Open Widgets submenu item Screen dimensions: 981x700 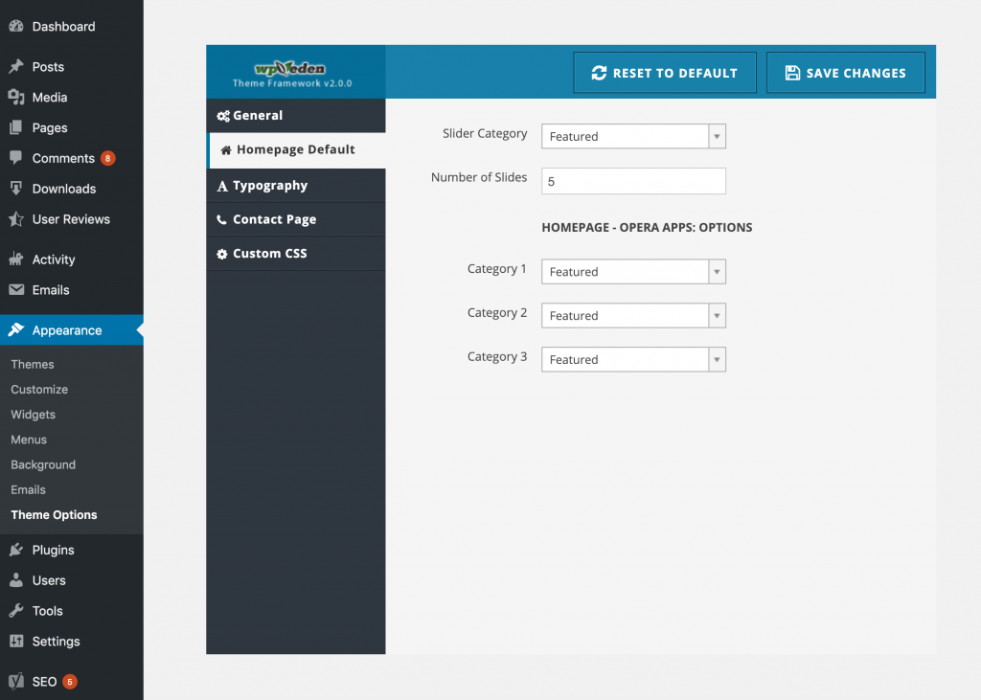34,414
